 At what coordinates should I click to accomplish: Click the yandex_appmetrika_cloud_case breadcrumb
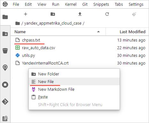[53, 23]
